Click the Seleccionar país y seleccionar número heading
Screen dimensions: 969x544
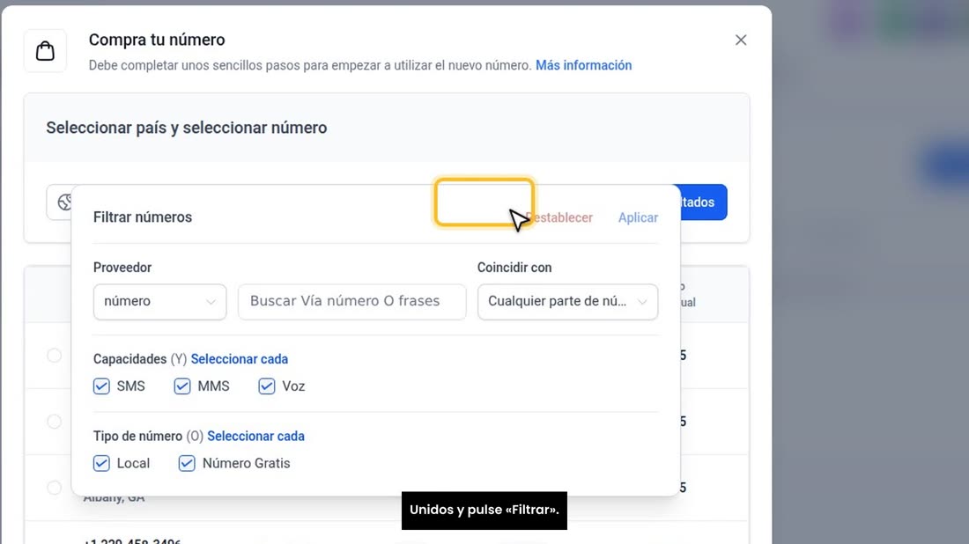[187, 128]
